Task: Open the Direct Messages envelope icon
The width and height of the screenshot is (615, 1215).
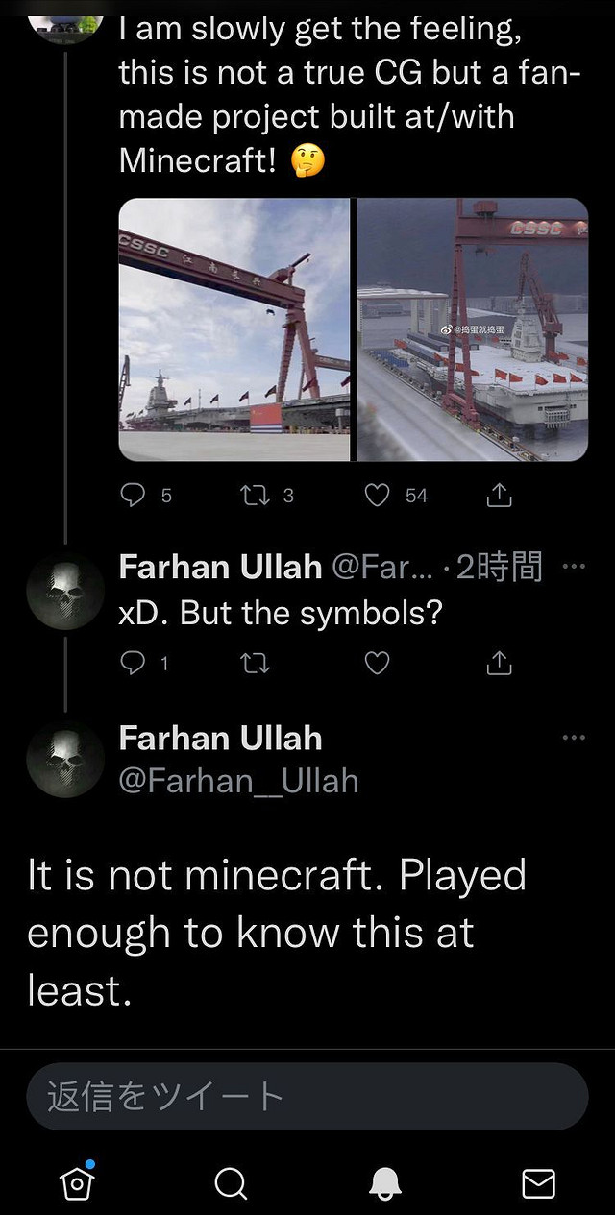Action: [538, 1183]
